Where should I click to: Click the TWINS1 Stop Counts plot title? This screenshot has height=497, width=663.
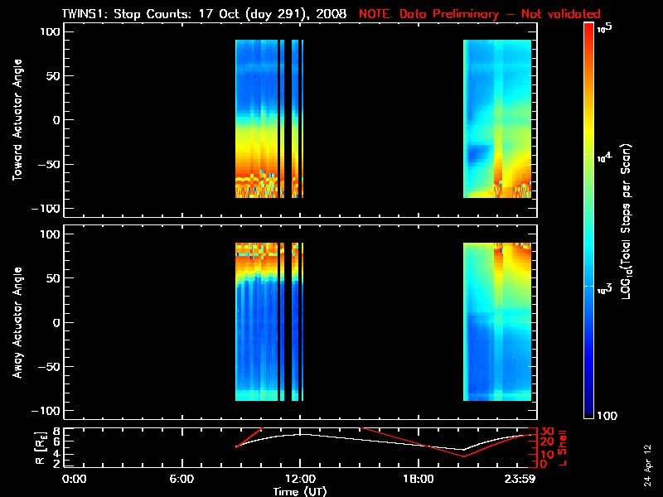[204, 14]
